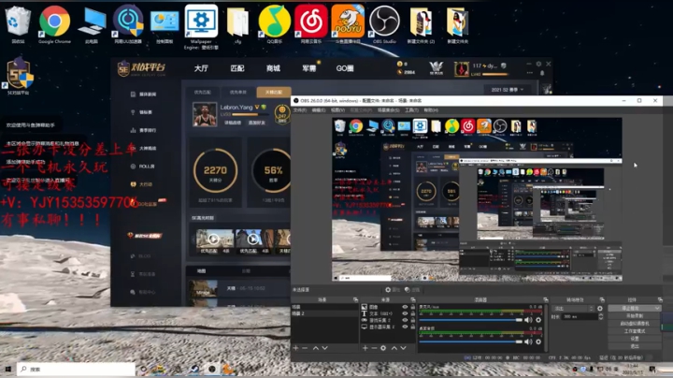Screen dimensions: 673x378
Task: Remove selected source with minus icon
Action: pyautogui.click(x=374, y=348)
